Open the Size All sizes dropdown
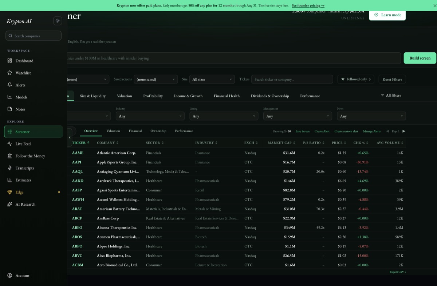437x286 pixels. (212, 79)
